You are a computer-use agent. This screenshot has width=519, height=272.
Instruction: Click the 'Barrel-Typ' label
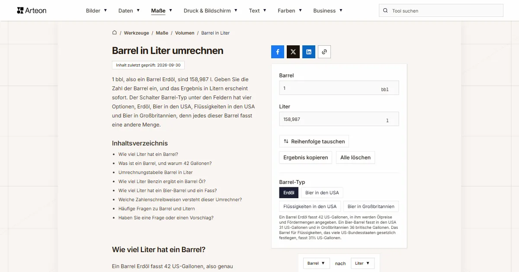coord(292,182)
